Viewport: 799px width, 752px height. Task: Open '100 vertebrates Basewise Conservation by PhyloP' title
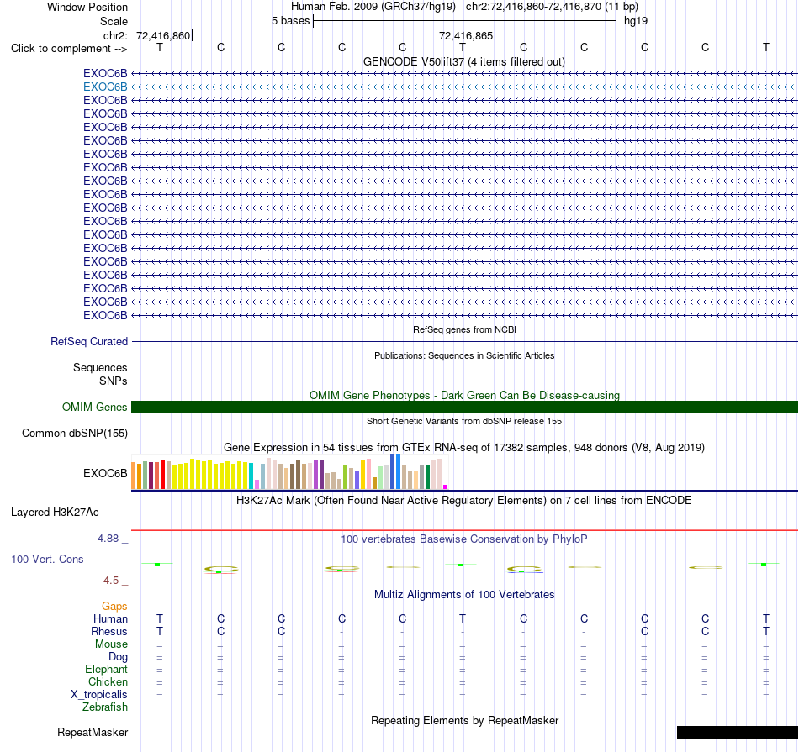463,539
